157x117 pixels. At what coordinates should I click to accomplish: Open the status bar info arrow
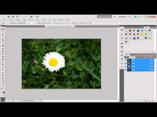point(41,101)
